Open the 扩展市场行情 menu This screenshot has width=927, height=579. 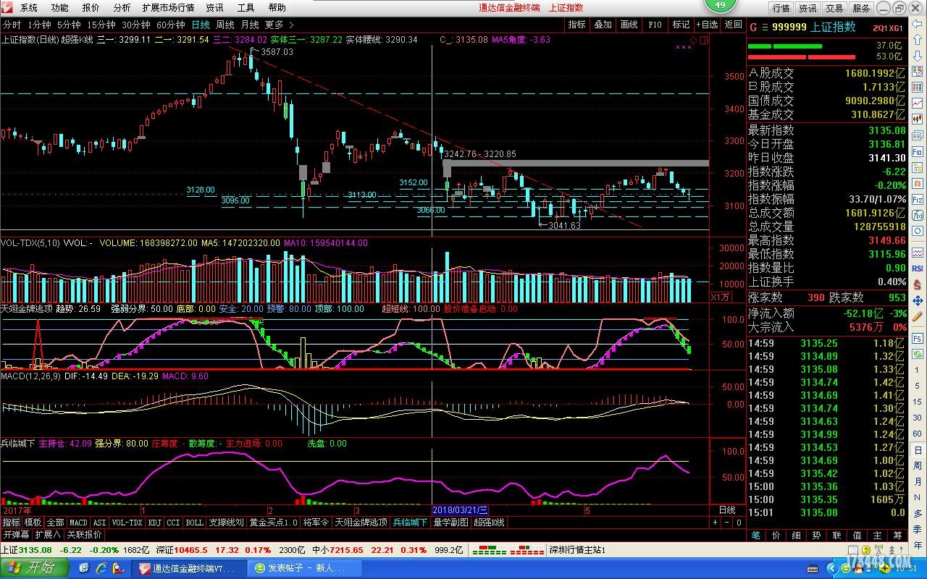(168, 8)
